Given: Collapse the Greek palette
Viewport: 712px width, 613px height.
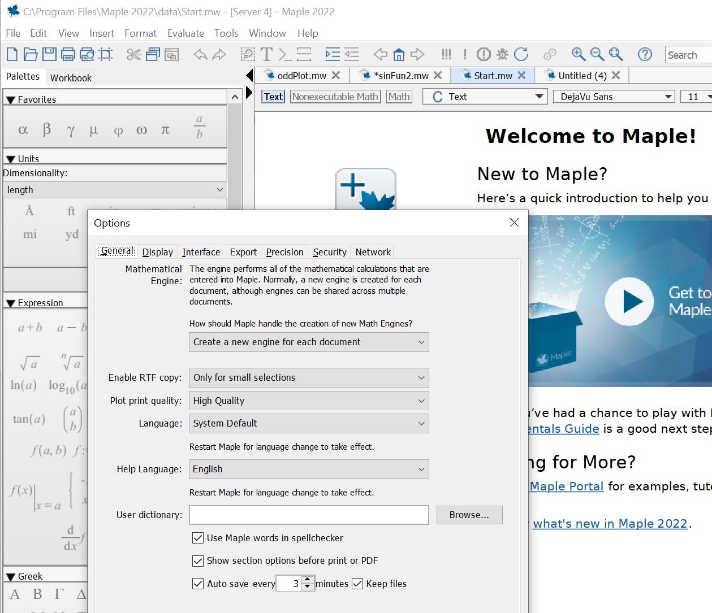Looking at the screenshot, I should [11, 577].
